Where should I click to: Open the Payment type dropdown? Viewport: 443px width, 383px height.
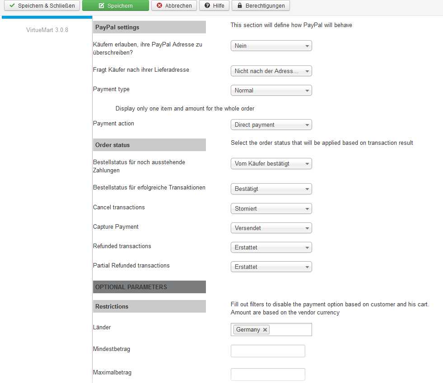point(271,91)
